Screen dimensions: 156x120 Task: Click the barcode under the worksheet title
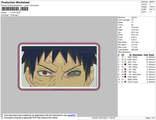(x=15, y=9)
